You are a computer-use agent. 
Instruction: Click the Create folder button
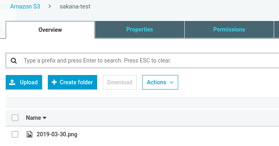72,82
